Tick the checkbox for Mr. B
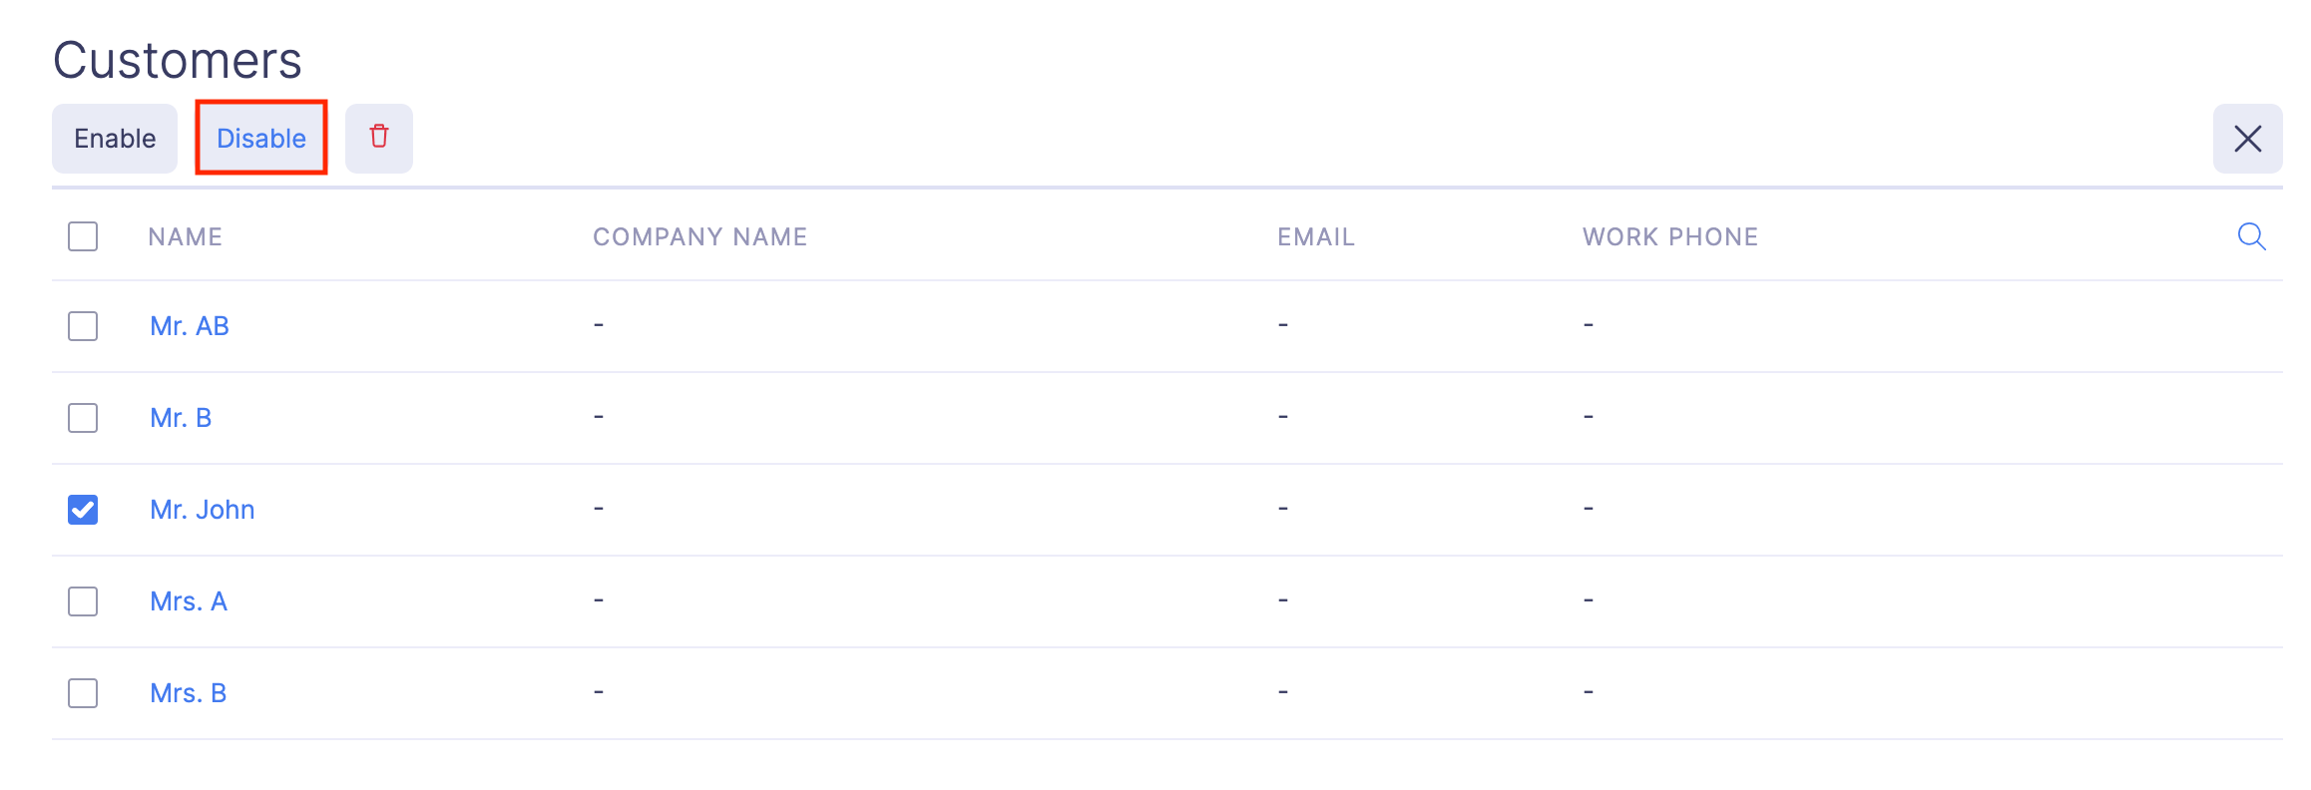2311x790 pixels. pyautogui.click(x=82, y=418)
